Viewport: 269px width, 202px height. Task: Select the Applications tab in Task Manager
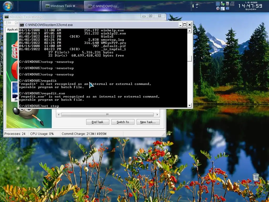coord(12,29)
